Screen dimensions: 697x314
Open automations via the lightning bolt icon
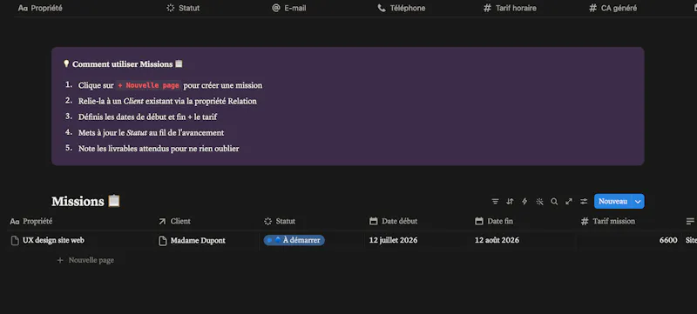tap(524, 201)
